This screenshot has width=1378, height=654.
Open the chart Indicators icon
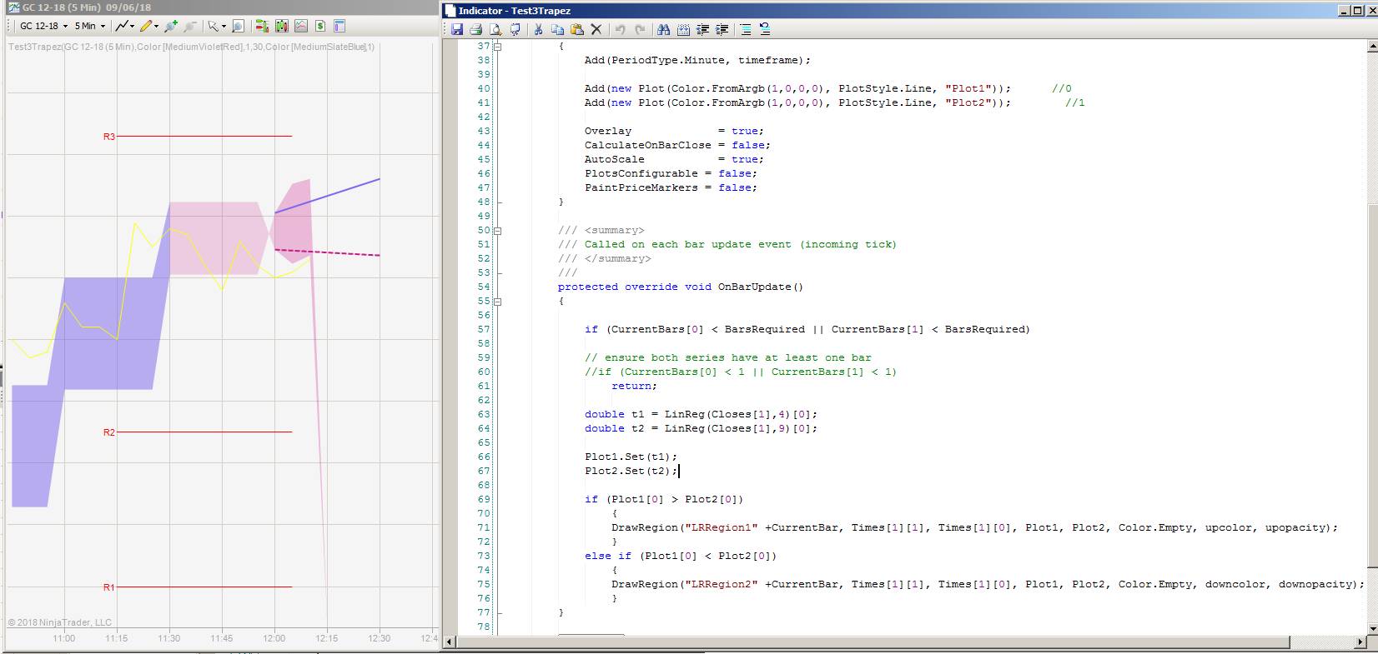click(x=300, y=26)
